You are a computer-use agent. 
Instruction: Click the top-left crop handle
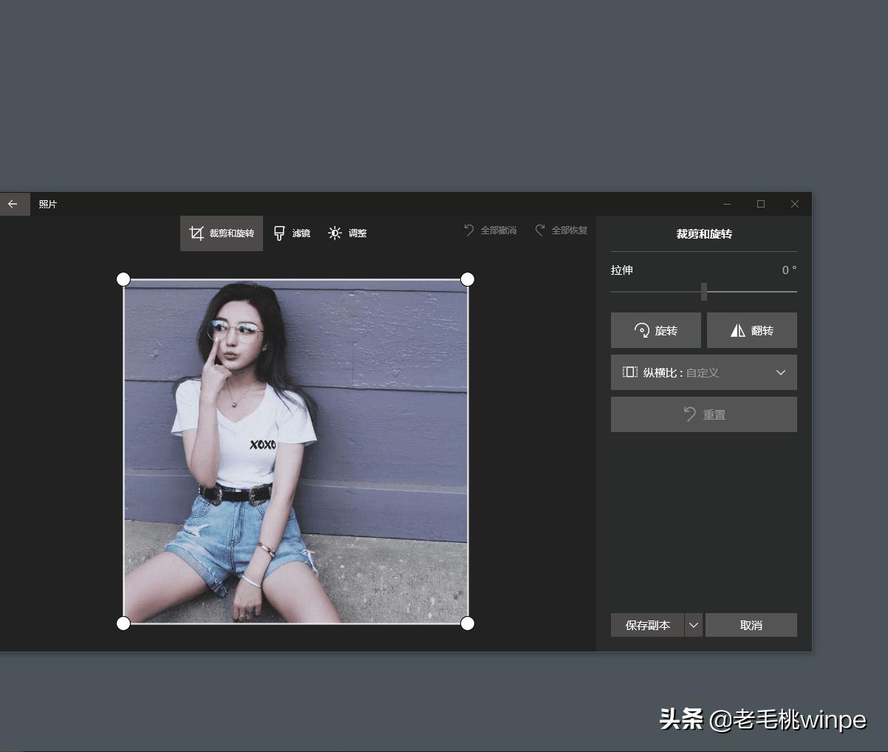tap(123, 279)
